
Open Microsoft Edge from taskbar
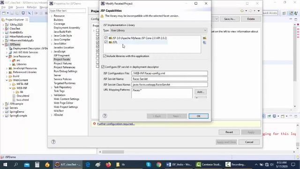click(88, 164)
